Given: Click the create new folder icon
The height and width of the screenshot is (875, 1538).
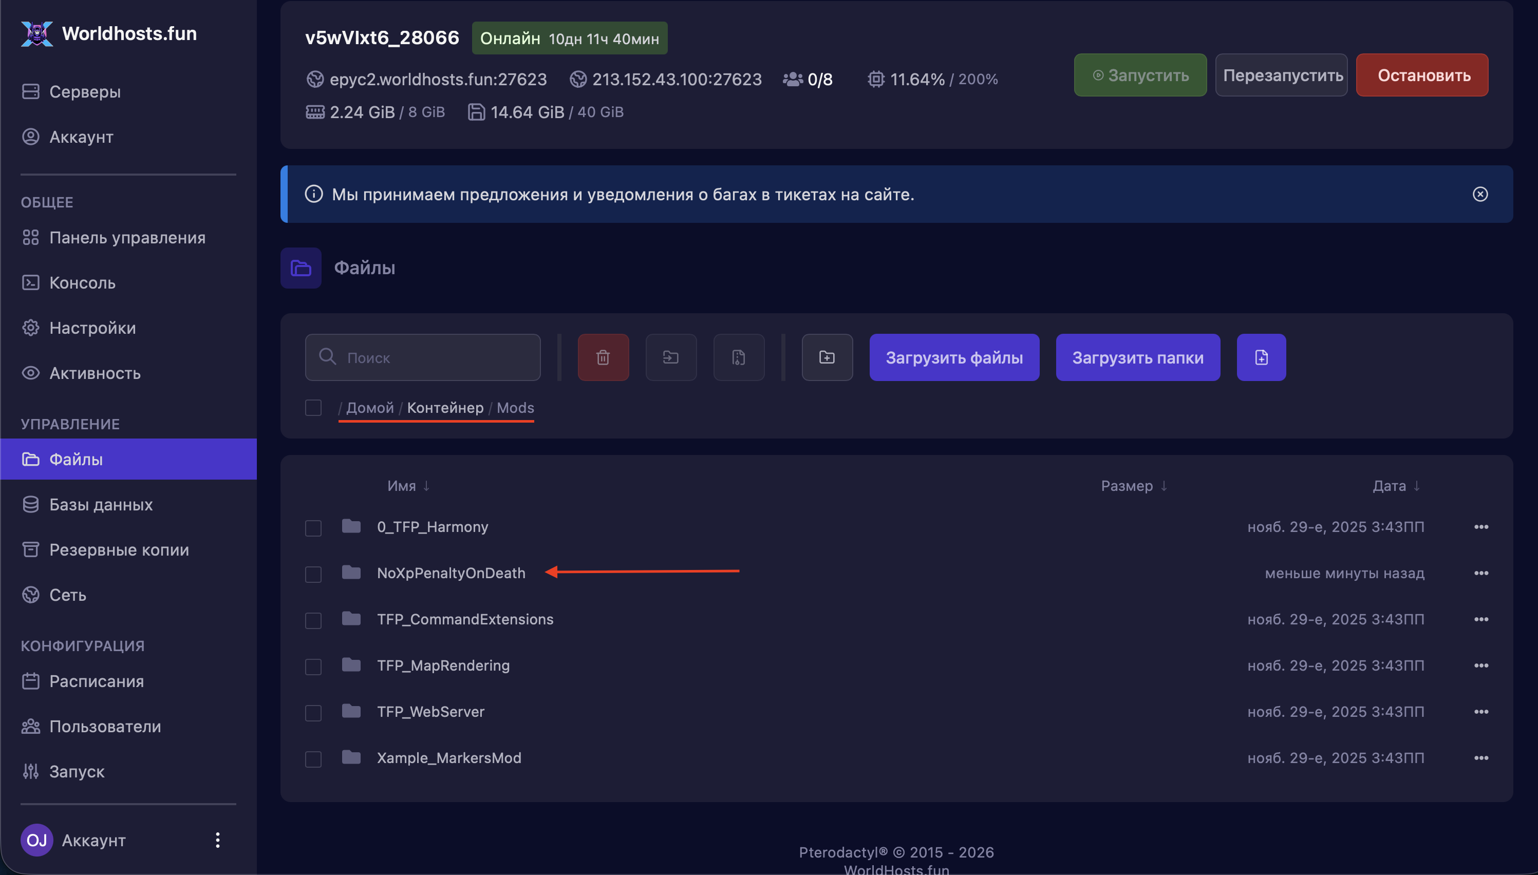Looking at the screenshot, I should (827, 357).
